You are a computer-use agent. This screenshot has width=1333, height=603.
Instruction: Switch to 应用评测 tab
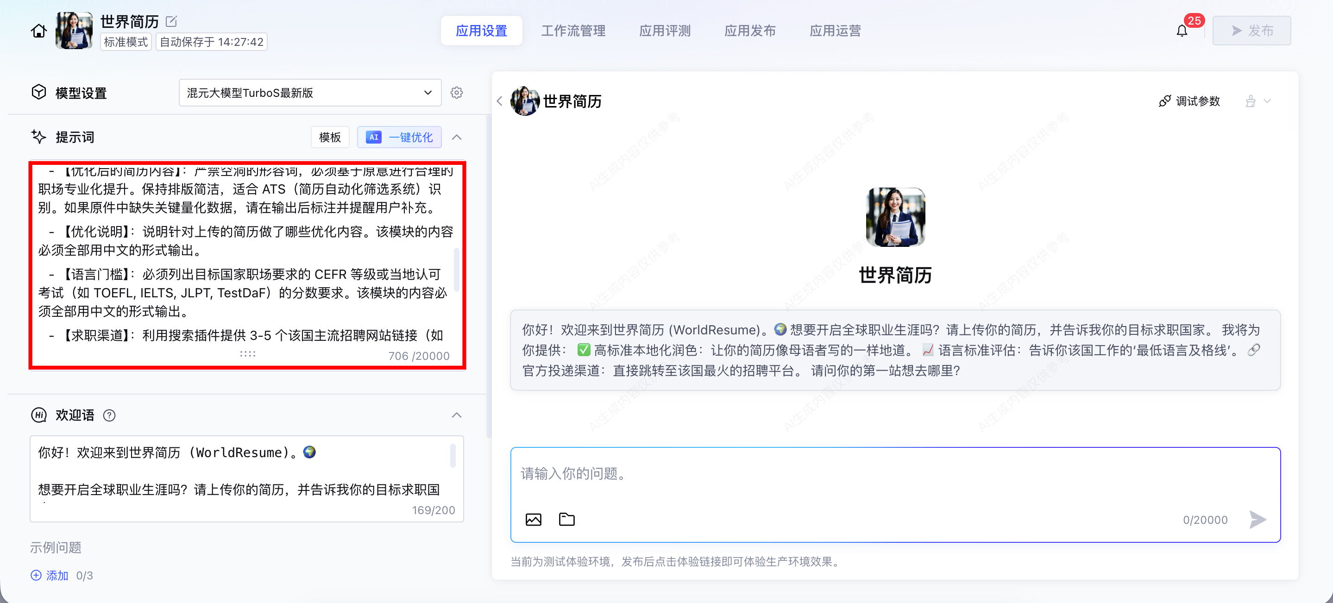click(665, 31)
